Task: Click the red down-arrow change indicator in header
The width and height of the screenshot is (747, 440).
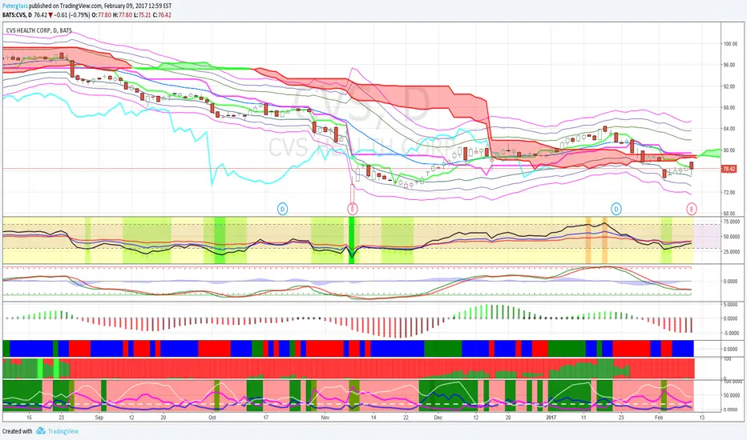Action: 50,14
